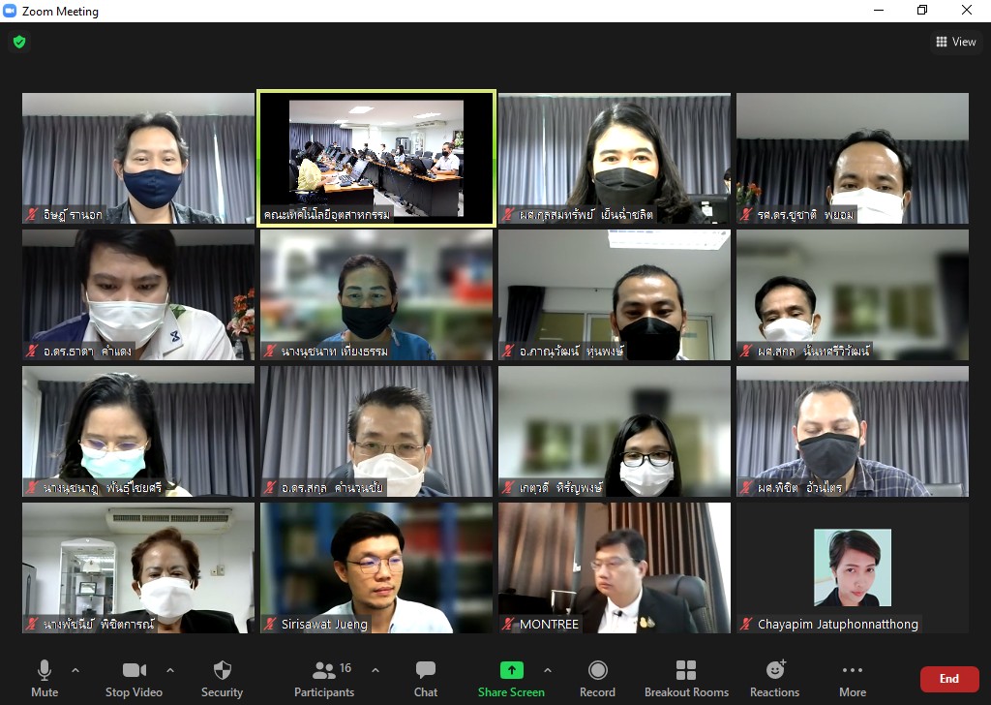Click muted mic icon beside Sirisawat Jueng
991x705 pixels.
270,624
